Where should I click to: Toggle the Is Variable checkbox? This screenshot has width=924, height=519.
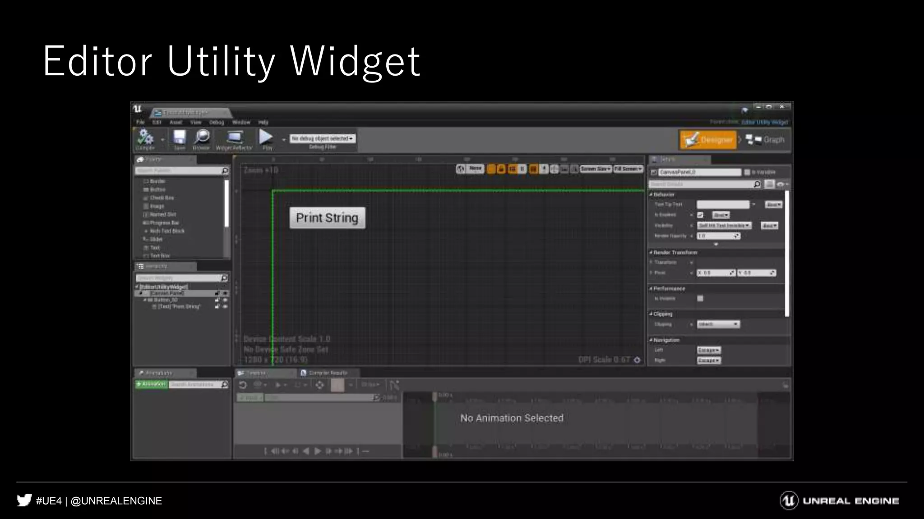tap(747, 172)
